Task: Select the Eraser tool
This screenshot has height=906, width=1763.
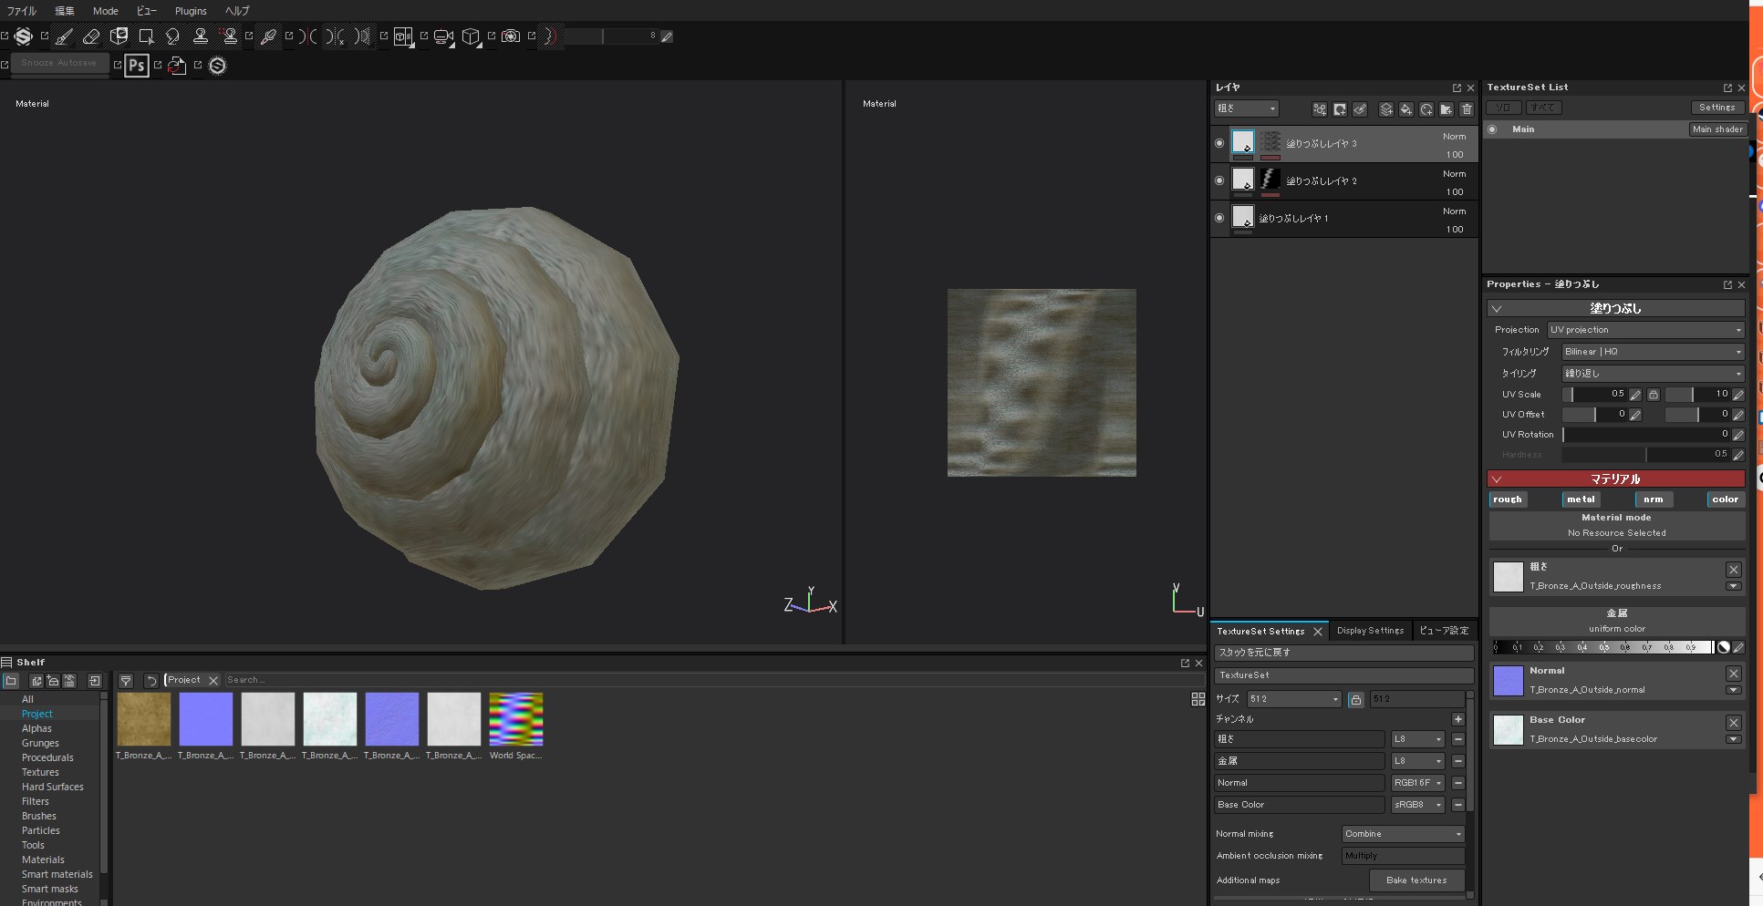Action: (x=91, y=36)
